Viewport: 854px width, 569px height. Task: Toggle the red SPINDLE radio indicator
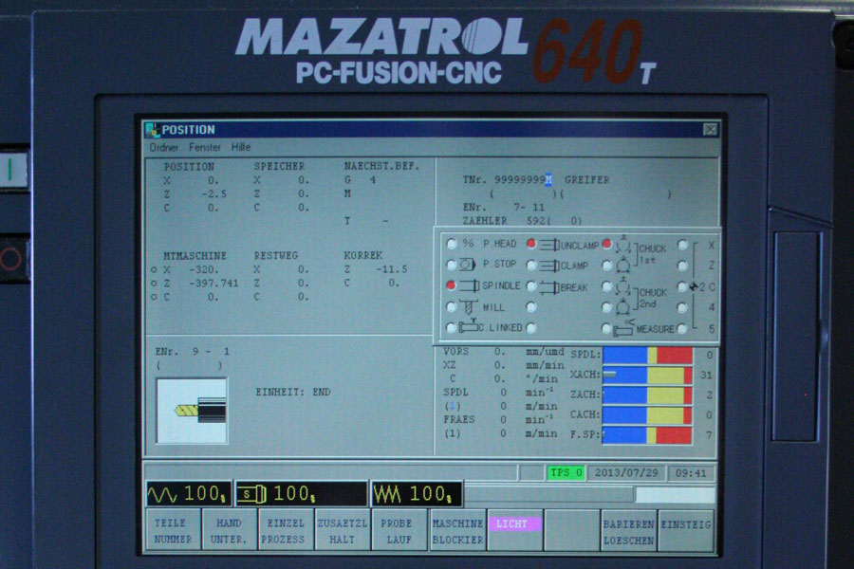point(451,285)
